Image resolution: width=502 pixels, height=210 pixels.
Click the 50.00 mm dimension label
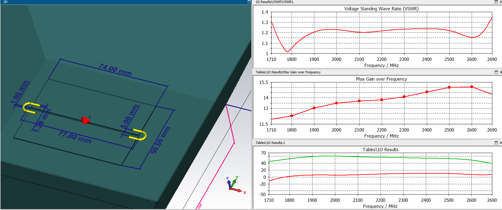(160, 140)
